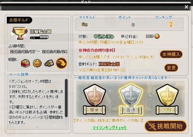The width and height of the screenshot is (193, 137).
Task: Close the guild window with X
Action: pos(186,7)
